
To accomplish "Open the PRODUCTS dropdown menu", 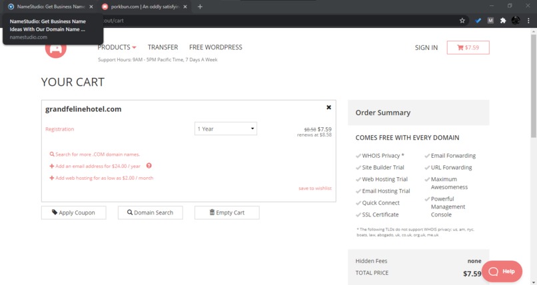I will point(117,47).
